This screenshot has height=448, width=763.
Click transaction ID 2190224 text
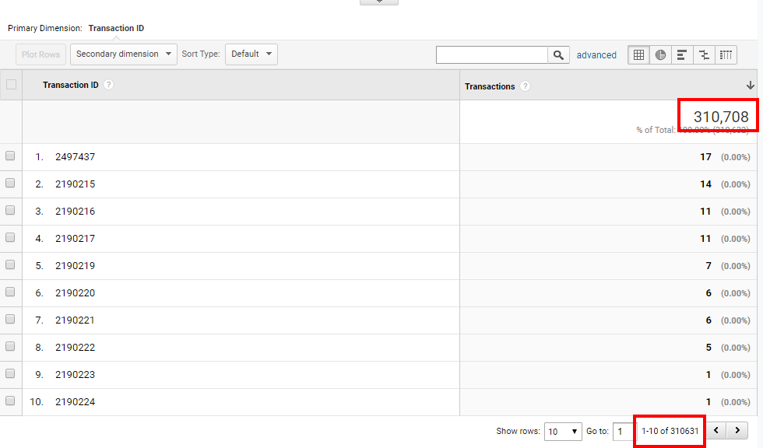pyautogui.click(x=75, y=402)
